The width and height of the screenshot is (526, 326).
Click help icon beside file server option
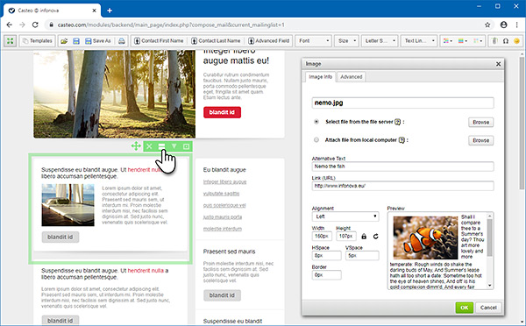point(397,122)
